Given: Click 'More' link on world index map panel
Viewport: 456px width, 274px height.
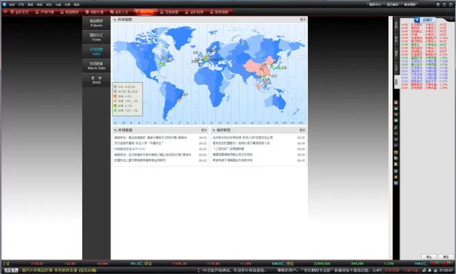Looking at the screenshot, I should tap(302, 20).
